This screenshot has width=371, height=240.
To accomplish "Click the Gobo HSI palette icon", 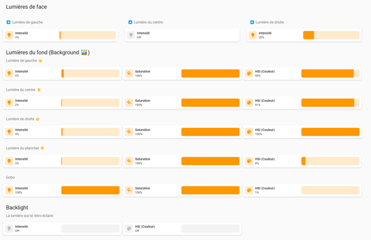I will point(249,190).
